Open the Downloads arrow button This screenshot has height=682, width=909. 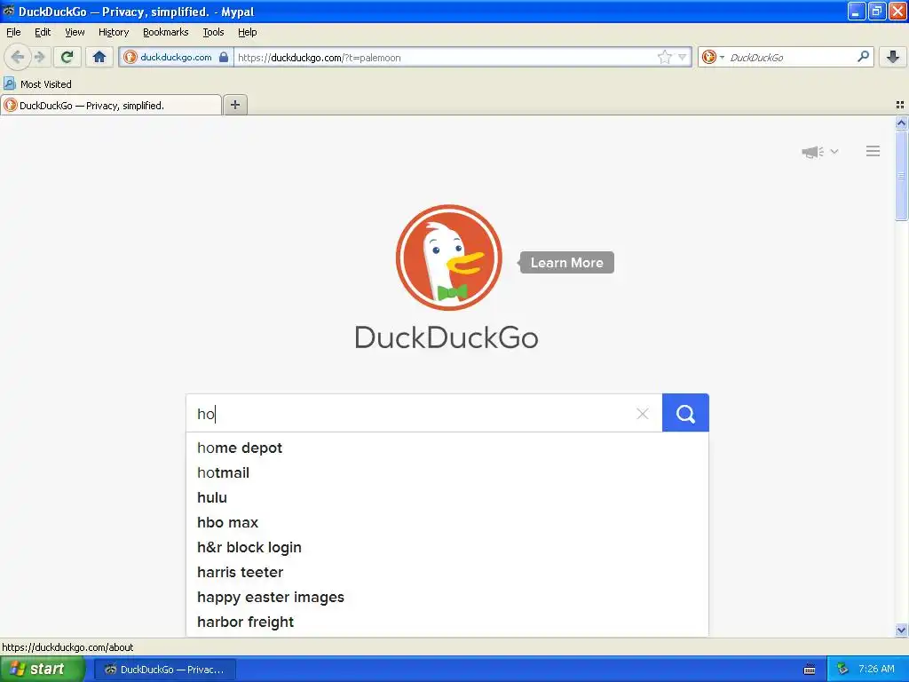pos(893,57)
